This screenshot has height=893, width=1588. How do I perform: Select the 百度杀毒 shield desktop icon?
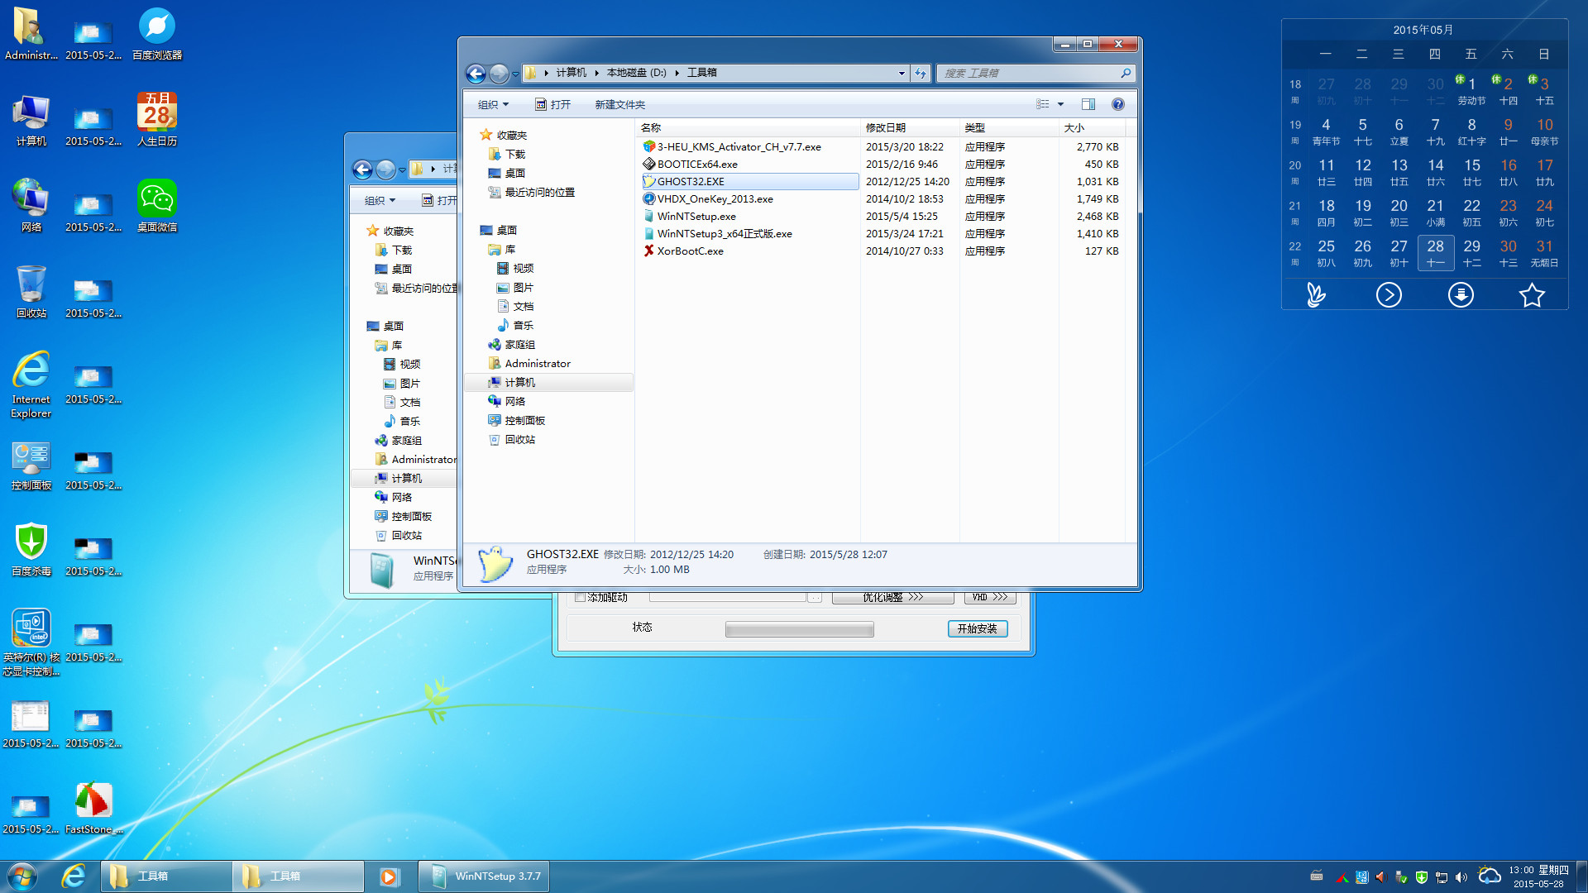coord(31,549)
